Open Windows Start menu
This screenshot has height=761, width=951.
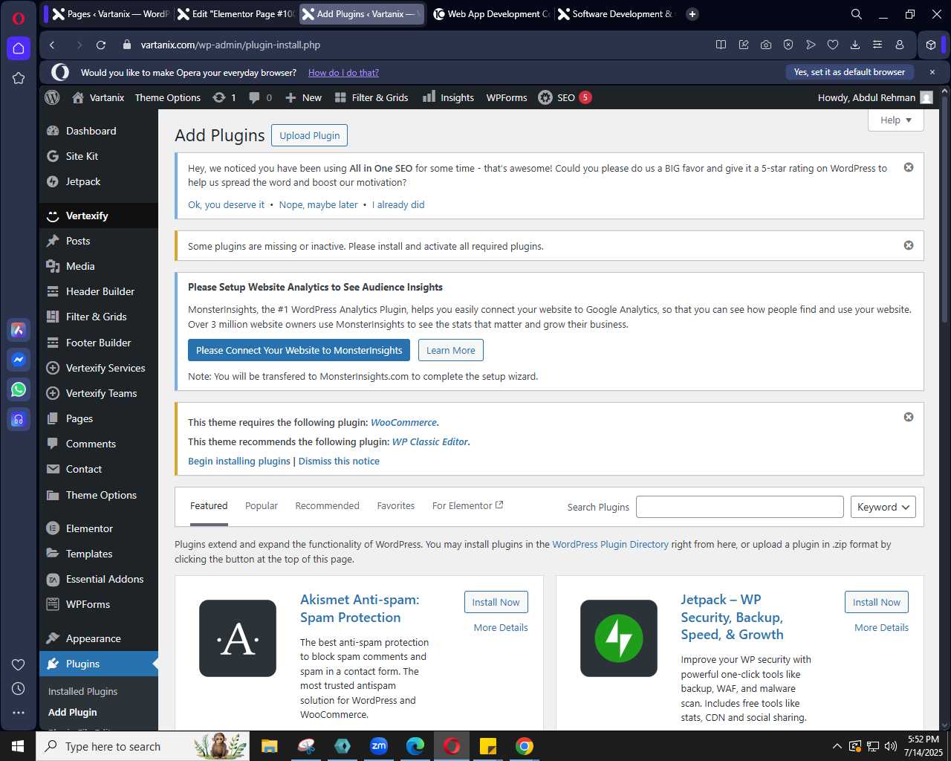18,746
